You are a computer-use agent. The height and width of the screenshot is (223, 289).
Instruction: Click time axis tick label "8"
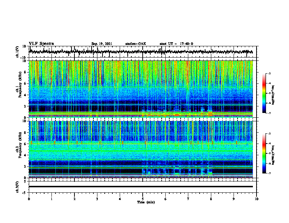(211, 199)
